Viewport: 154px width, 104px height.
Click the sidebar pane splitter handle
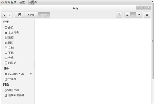tap(35, 64)
